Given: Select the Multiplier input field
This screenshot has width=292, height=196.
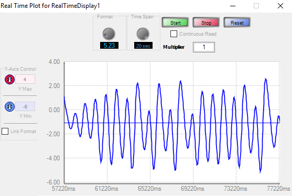Looking at the screenshot, I should click(204, 47).
